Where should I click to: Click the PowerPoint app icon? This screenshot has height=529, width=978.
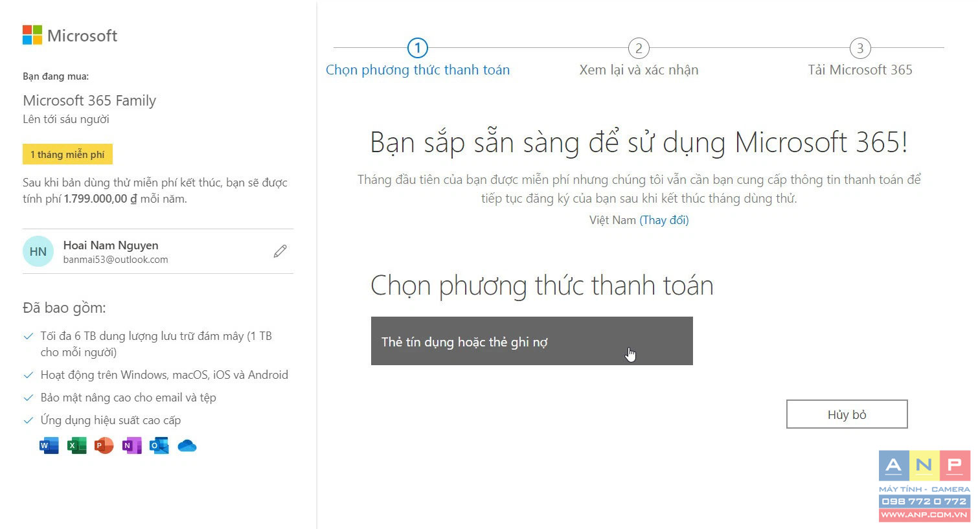(x=104, y=445)
